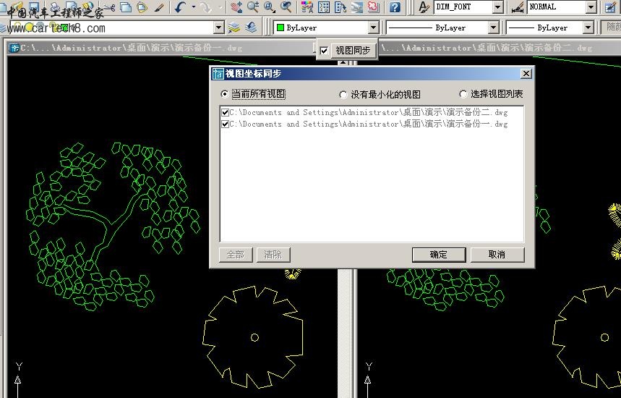Click the Undo arrow icon

180,7
